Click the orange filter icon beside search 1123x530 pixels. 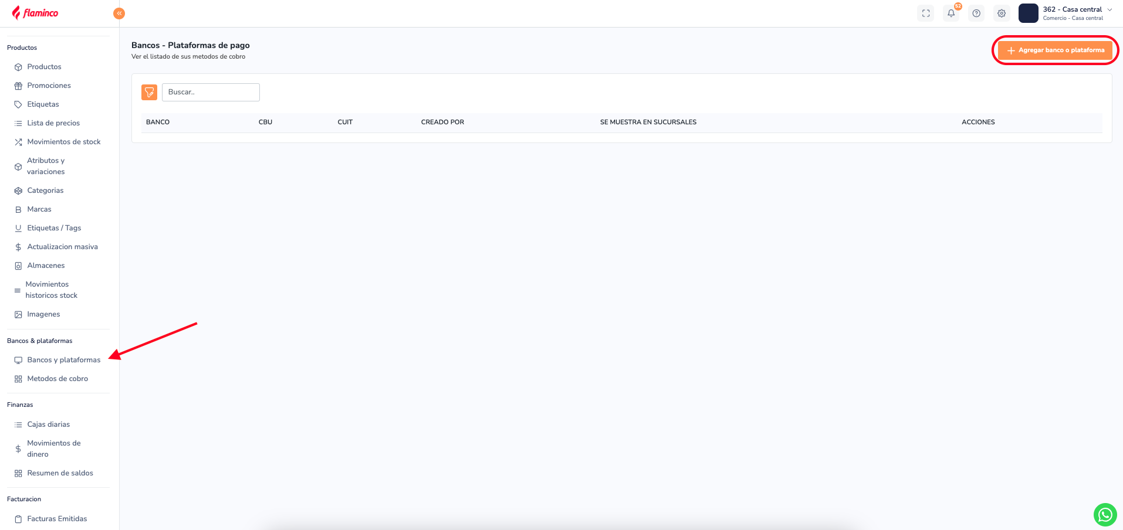[x=149, y=92]
